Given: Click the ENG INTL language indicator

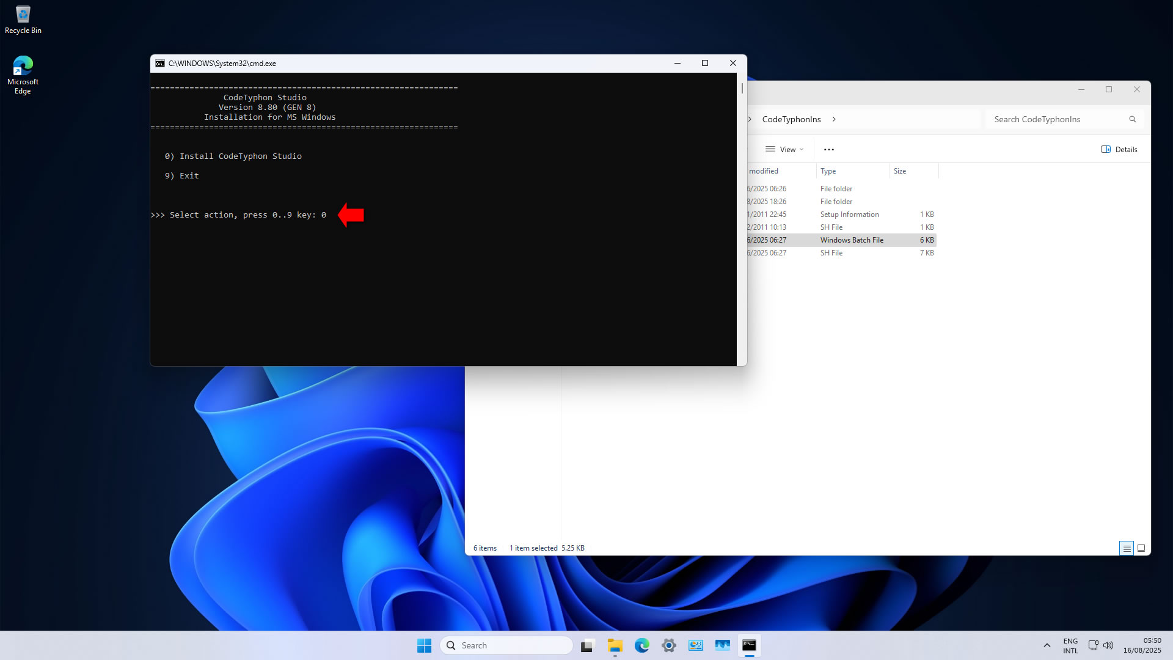Looking at the screenshot, I should click(x=1070, y=646).
